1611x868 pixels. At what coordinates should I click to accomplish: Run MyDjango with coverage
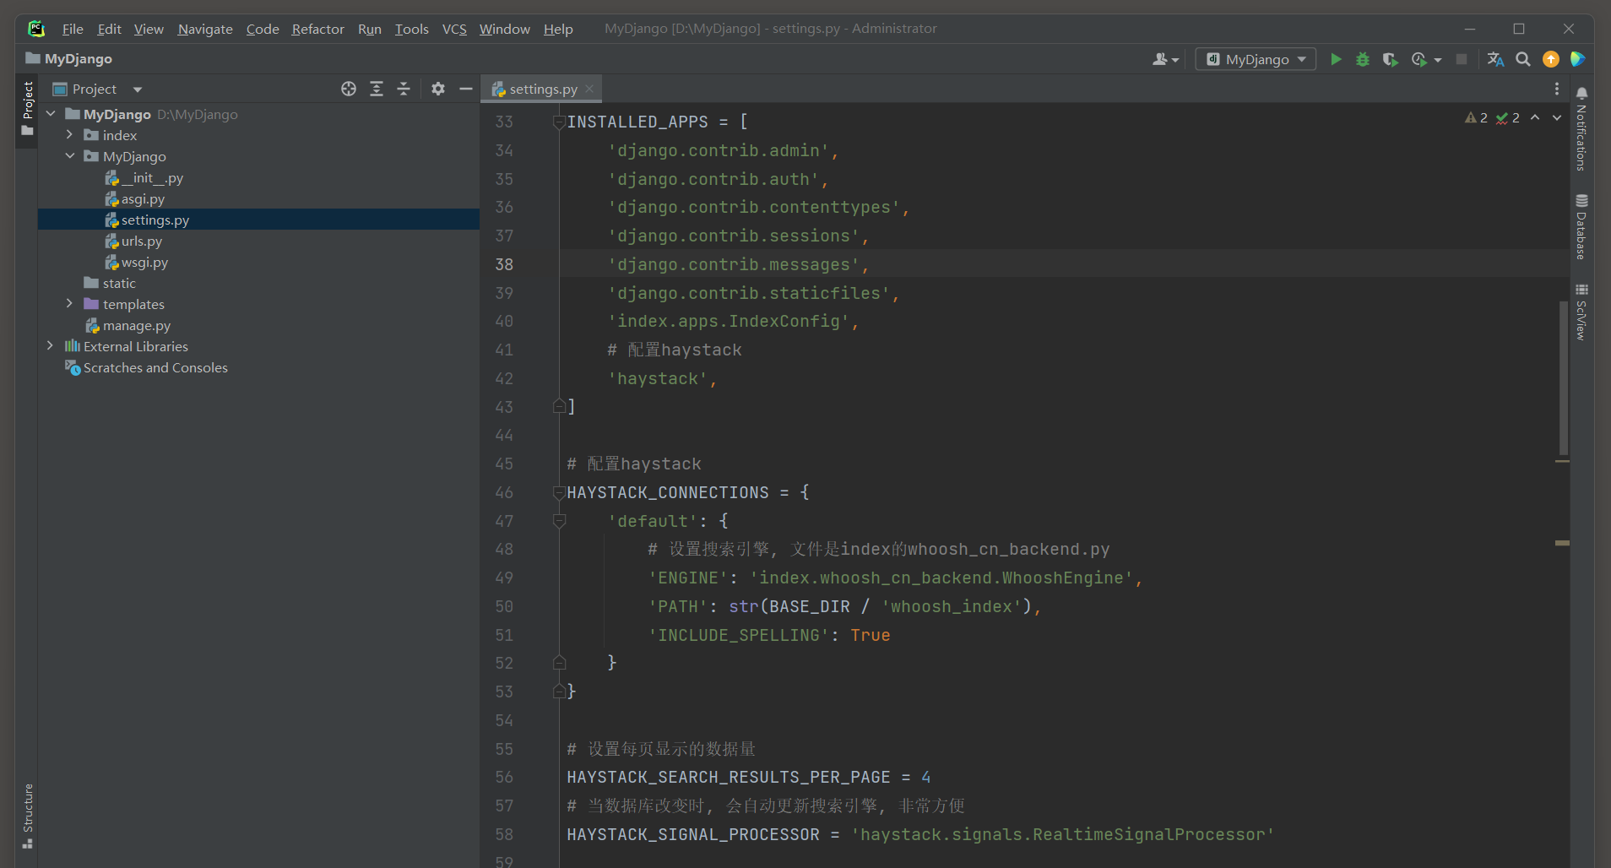[x=1390, y=59]
